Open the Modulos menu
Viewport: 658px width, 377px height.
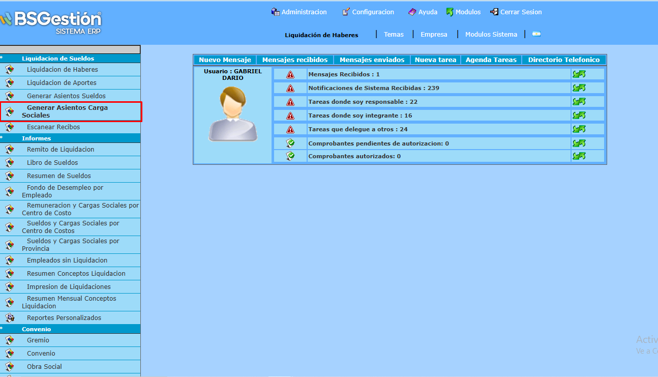click(463, 12)
